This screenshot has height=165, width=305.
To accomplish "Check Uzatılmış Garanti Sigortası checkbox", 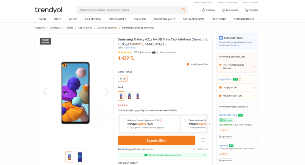I will tap(124, 120).
